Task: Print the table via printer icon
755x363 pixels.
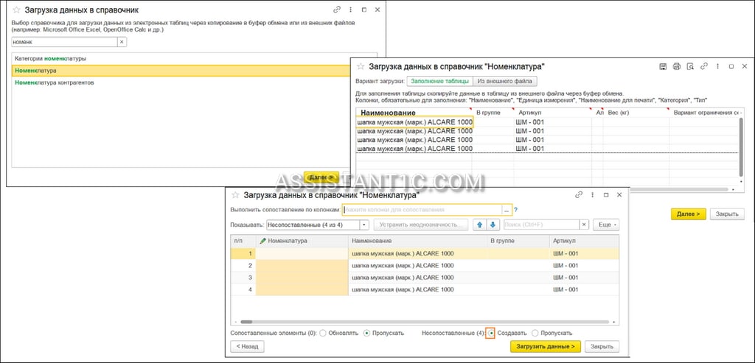Action: [677, 67]
